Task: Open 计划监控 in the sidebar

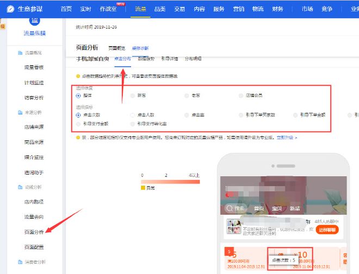Action: pyautogui.click(x=34, y=82)
